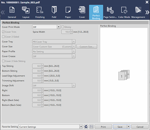The height and width of the screenshot is (130, 150).
Task: Click the Spine Width value field
Action: tap(66, 32)
